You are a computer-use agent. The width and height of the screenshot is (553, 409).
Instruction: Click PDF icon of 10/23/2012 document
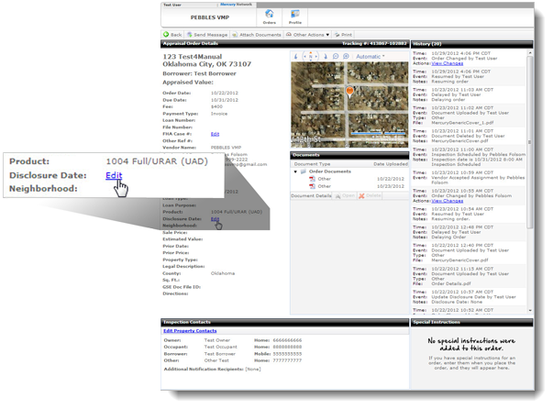tap(312, 186)
